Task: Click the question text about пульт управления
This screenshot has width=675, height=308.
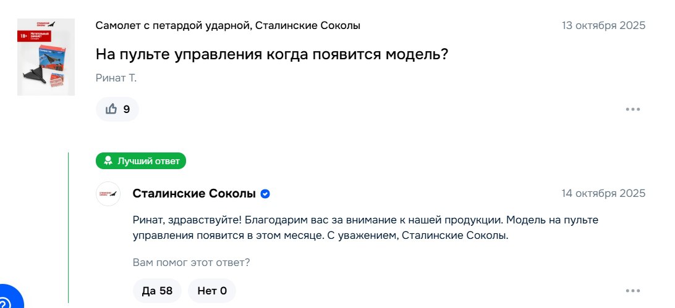Action: point(271,54)
